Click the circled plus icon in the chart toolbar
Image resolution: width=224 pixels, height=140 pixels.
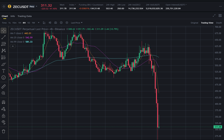61,23
